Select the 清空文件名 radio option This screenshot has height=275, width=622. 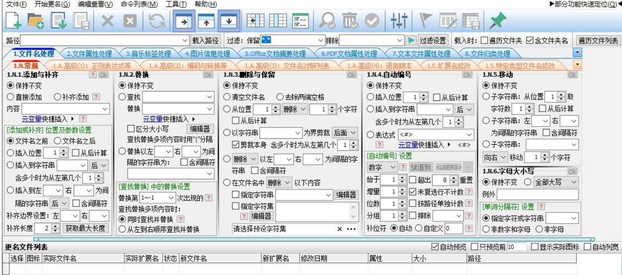[227, 97]
